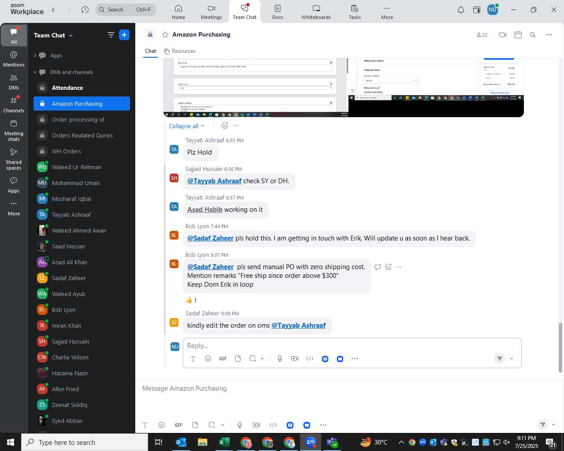The image size is (564, 451).
Task: Click the thread Reply input field
Action: 352,346
